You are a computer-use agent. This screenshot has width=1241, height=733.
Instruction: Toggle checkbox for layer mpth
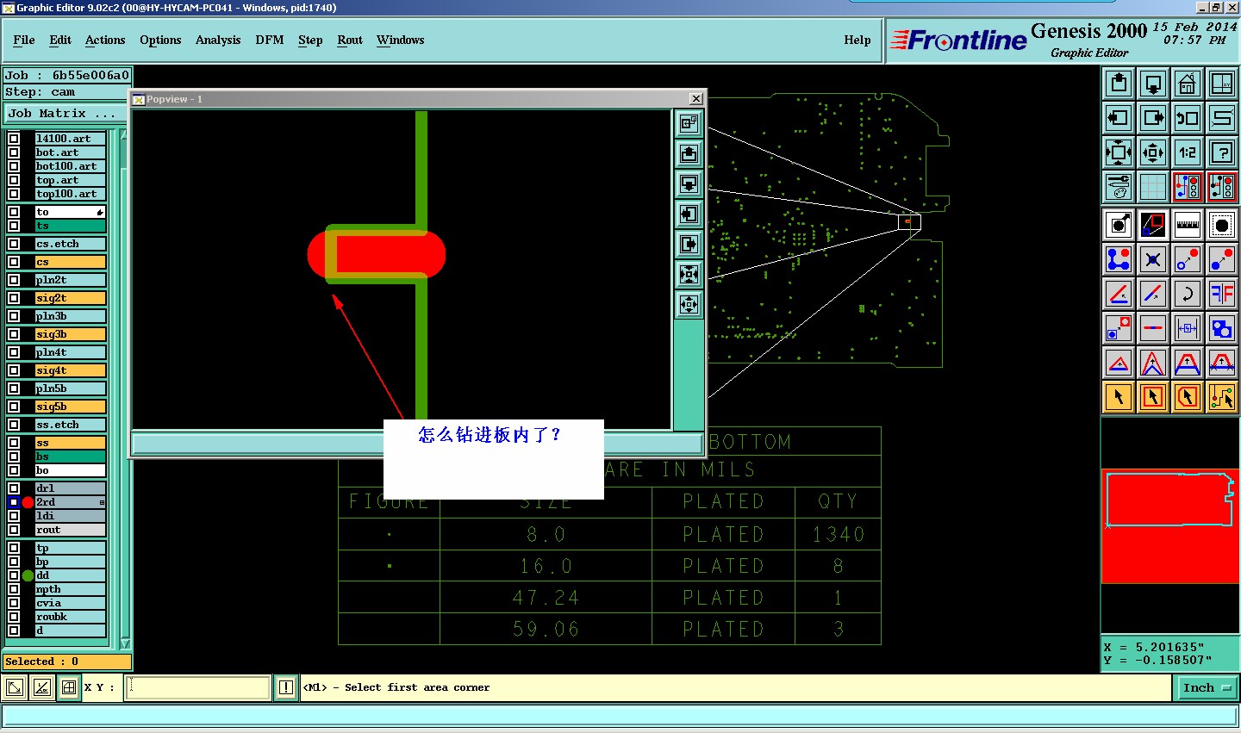pos(14,589)
